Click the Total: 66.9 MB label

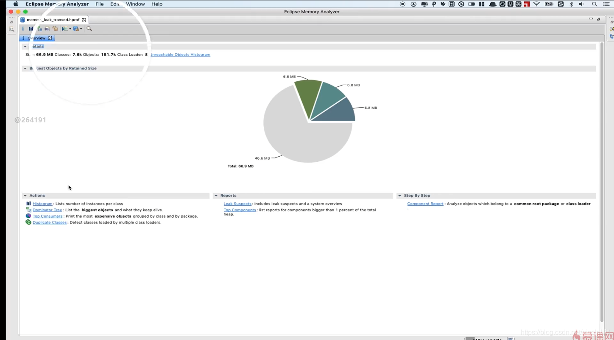240,166
